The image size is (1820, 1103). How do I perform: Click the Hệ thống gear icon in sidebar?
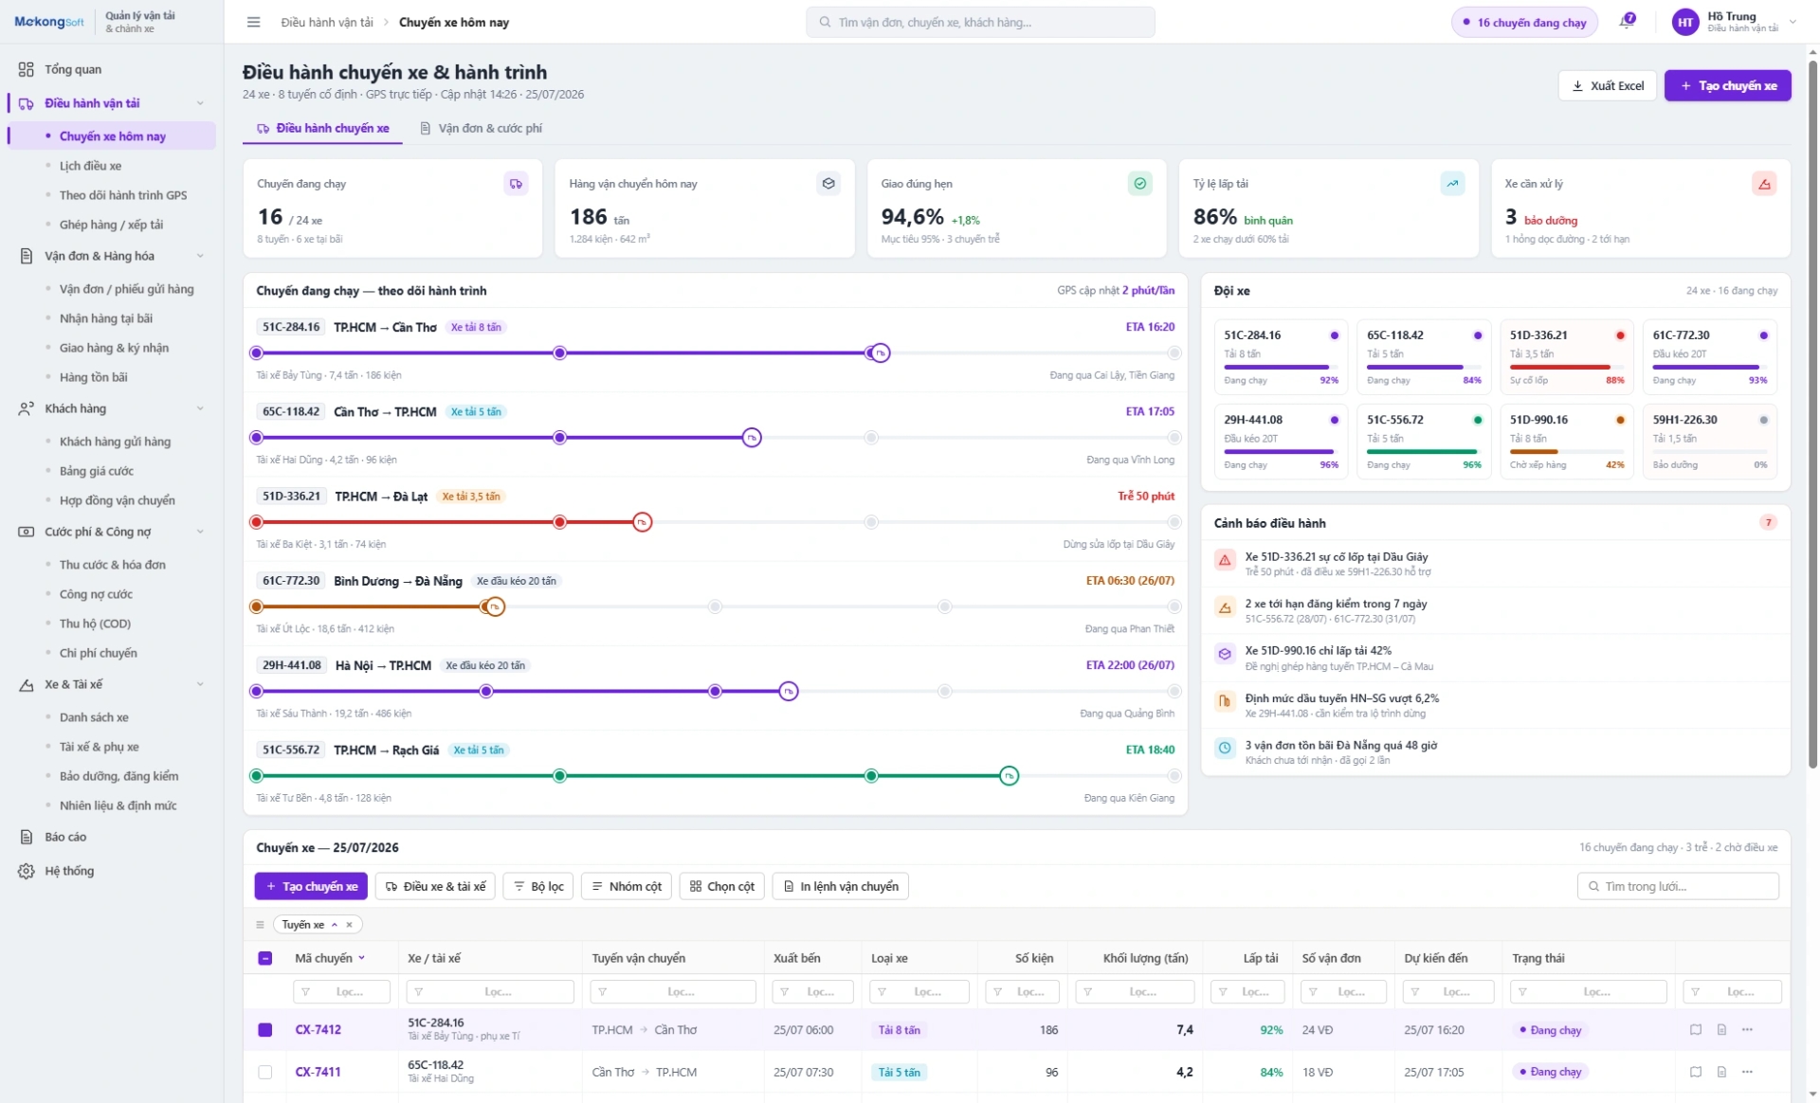pos(26,871)
